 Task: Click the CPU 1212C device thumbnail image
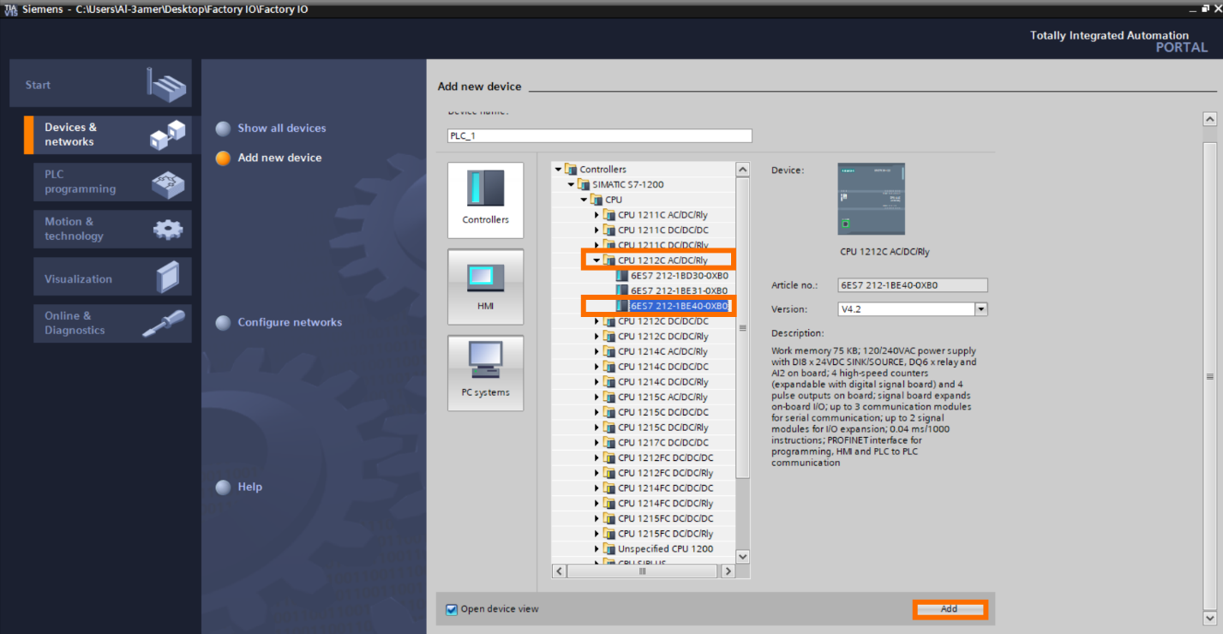click(871, 199)
